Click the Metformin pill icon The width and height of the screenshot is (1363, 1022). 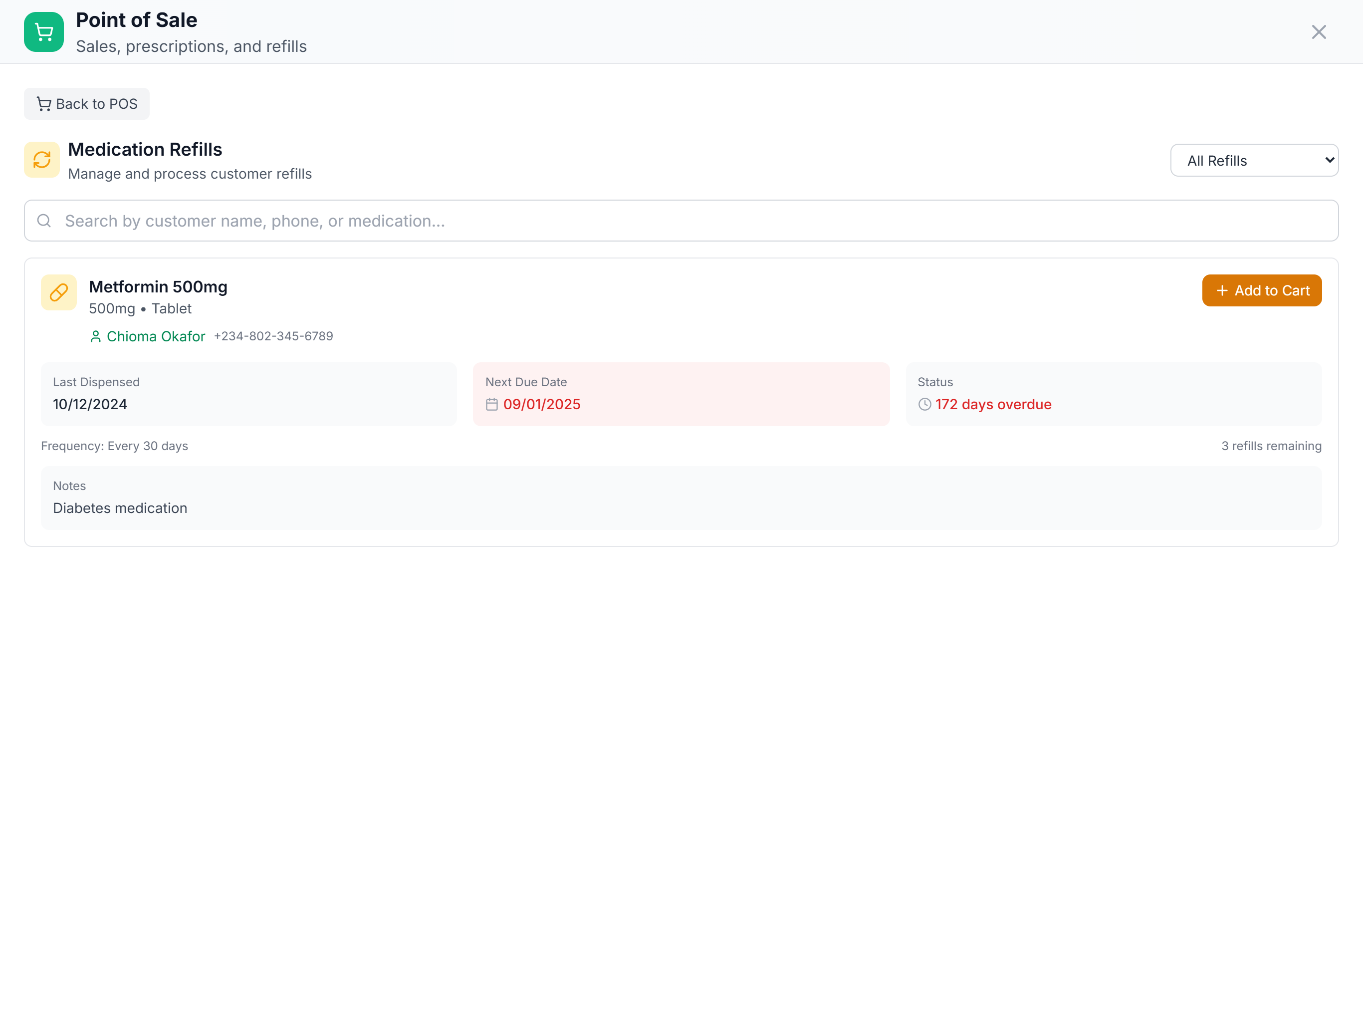[58, 292]
